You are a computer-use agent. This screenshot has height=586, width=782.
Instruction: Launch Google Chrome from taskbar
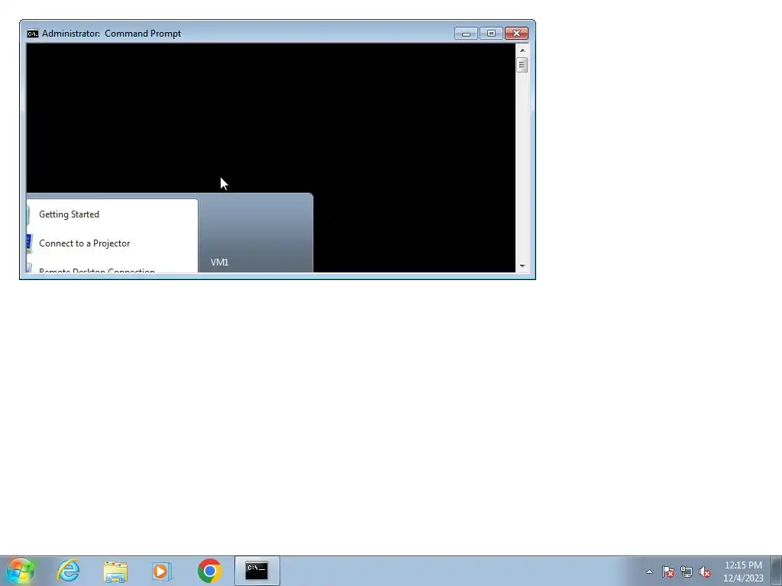(209, 571)
